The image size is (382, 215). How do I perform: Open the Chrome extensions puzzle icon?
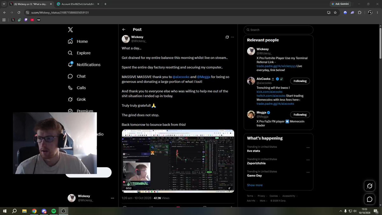(360, 12)
